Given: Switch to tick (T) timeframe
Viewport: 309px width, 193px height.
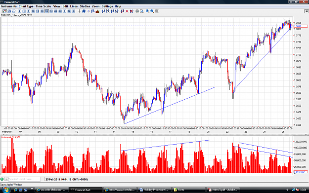Looking at the screenshot, I should click(19, 11).
